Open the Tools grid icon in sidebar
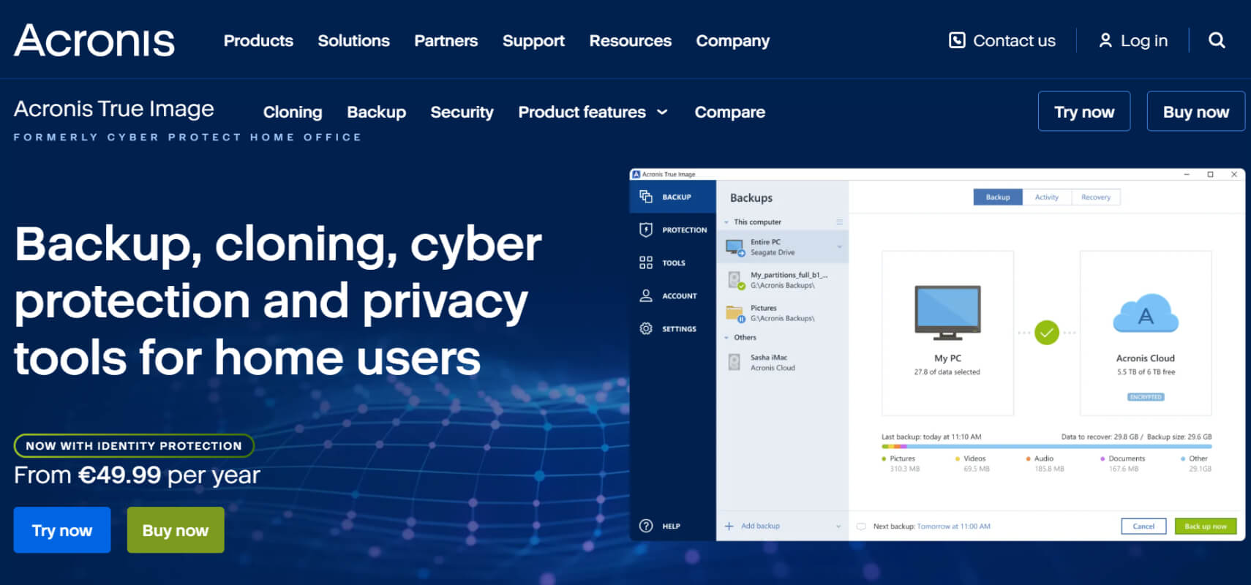The image size is (1251, 585). click(x=646, y=263)
